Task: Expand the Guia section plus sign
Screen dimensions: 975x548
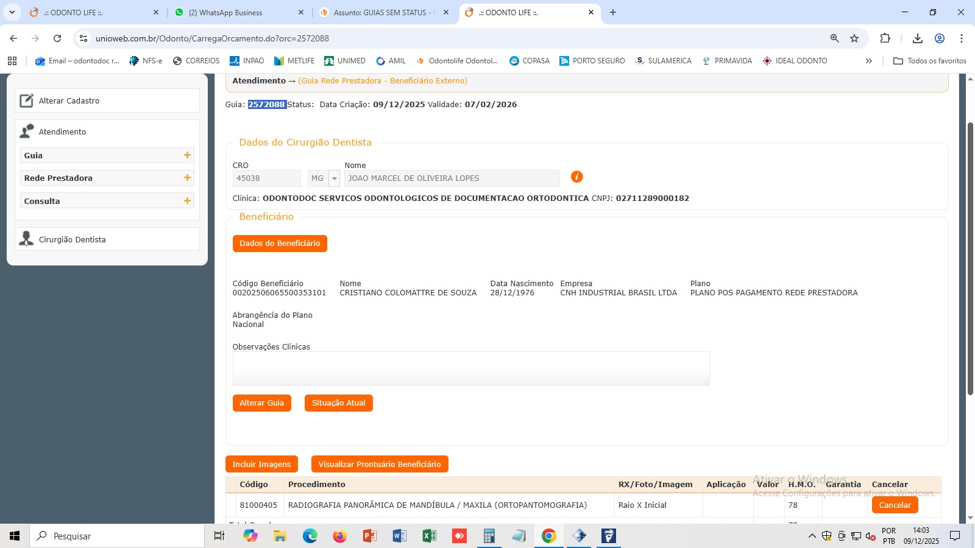Action: (x=187, y=155)
